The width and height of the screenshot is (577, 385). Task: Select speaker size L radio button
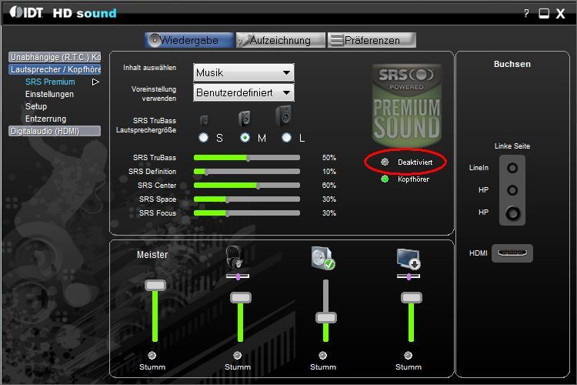(286, 137)
